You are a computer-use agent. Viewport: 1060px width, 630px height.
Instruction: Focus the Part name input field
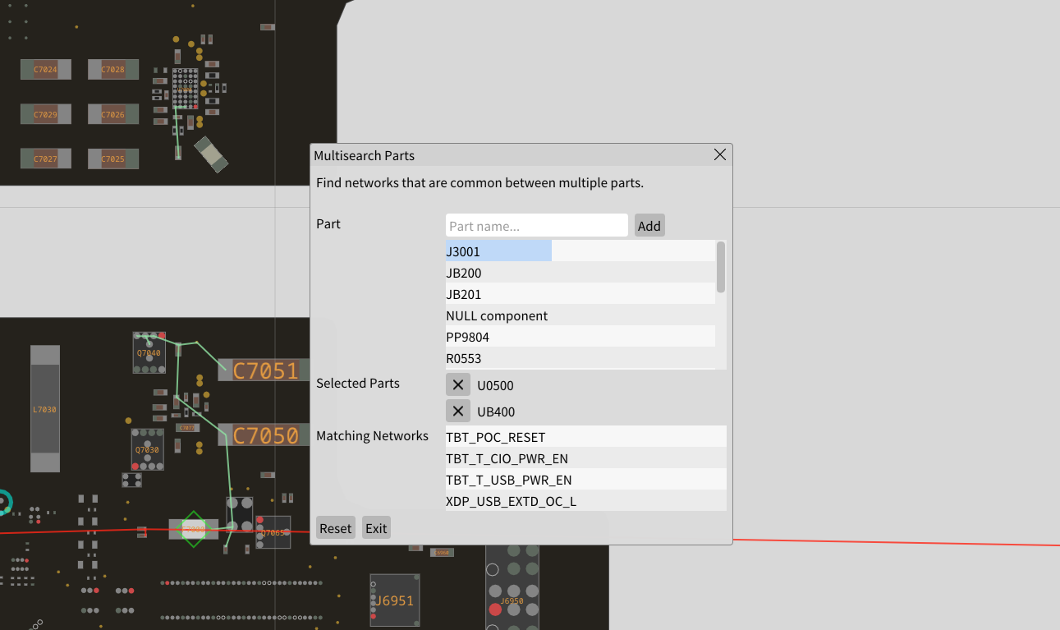(x=536, y=226)
